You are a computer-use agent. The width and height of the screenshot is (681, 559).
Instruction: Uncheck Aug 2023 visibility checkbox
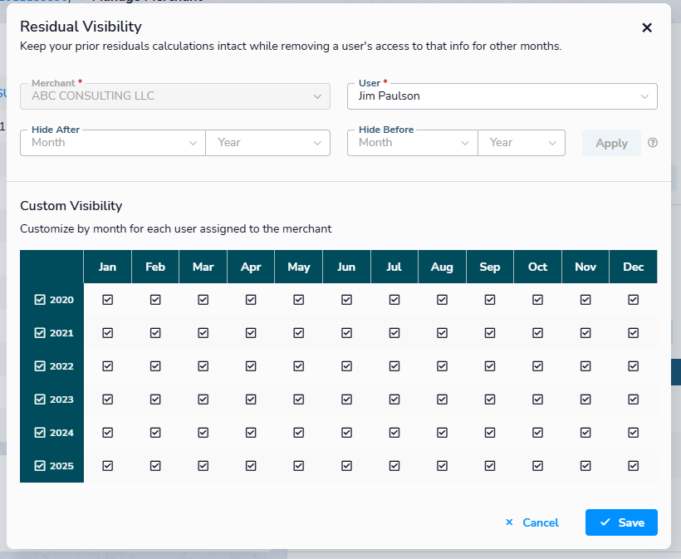click(x=442, y=400)
